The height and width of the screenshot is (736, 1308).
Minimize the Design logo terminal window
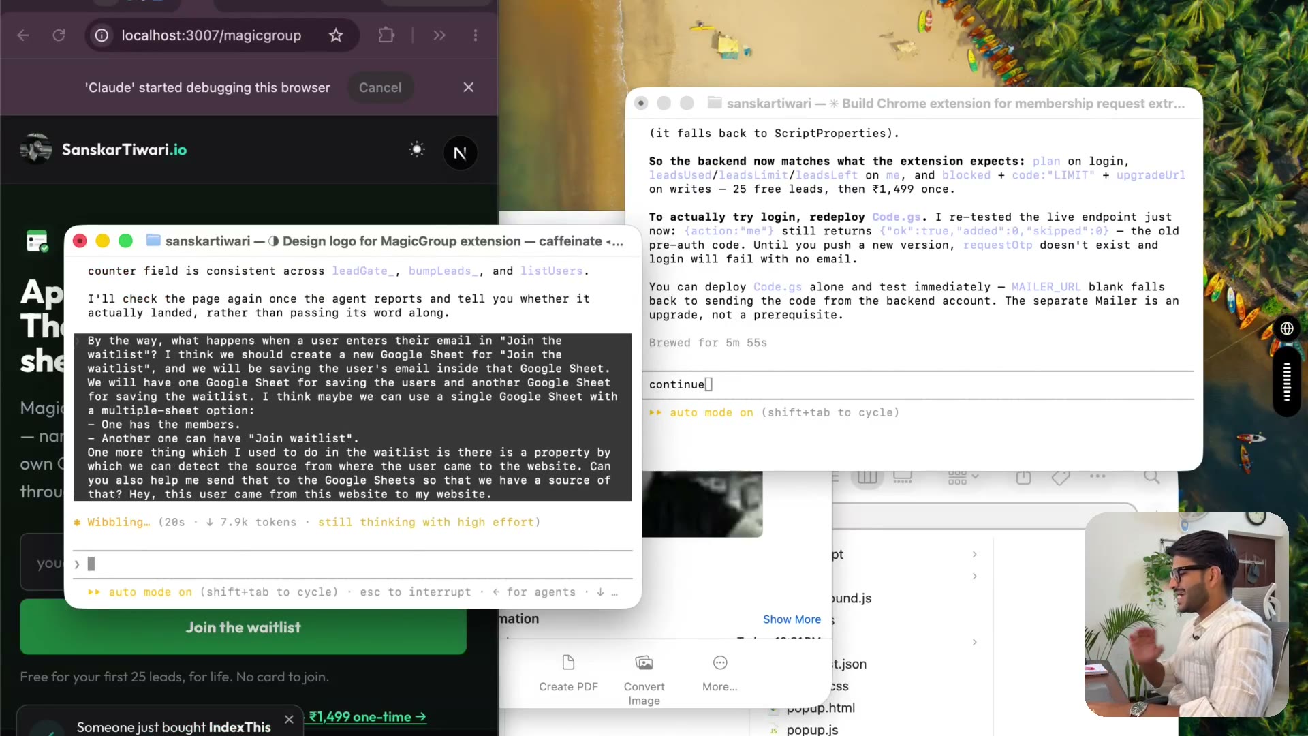(103, 241)
